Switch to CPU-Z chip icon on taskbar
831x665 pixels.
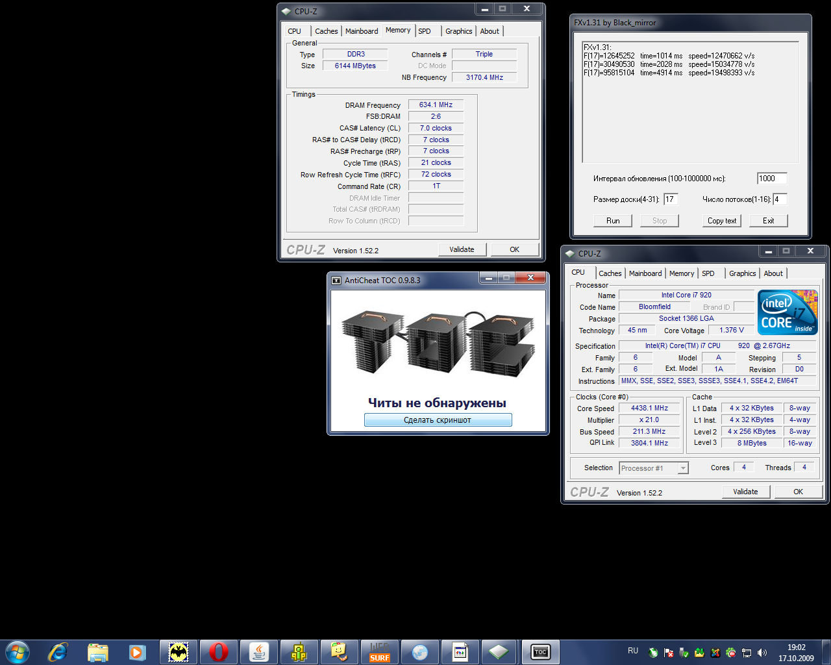coord(499,651)
